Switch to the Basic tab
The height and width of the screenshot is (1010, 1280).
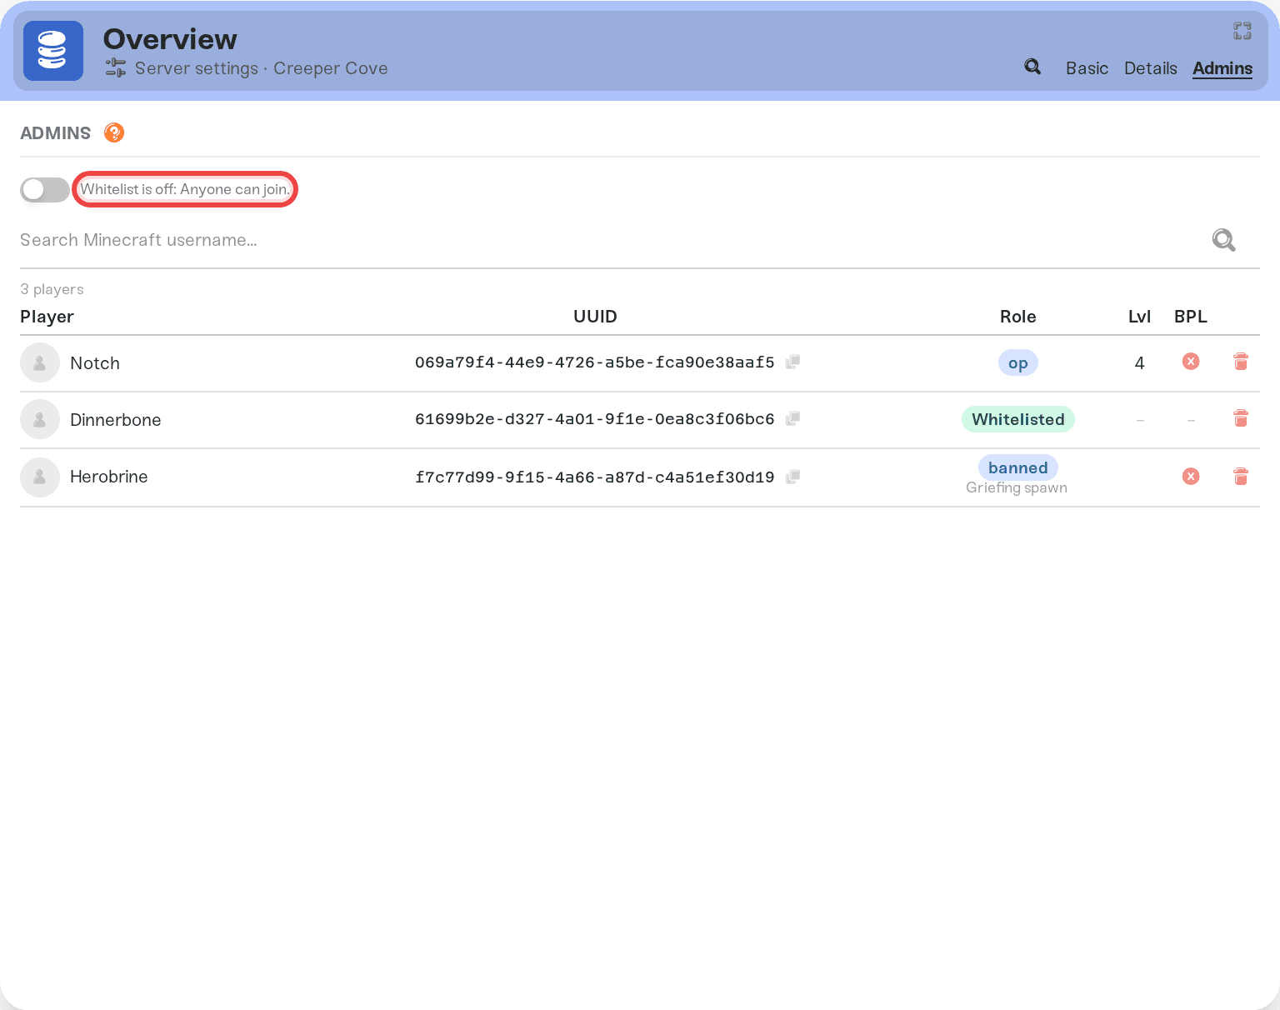click(x=1087, y=68)
